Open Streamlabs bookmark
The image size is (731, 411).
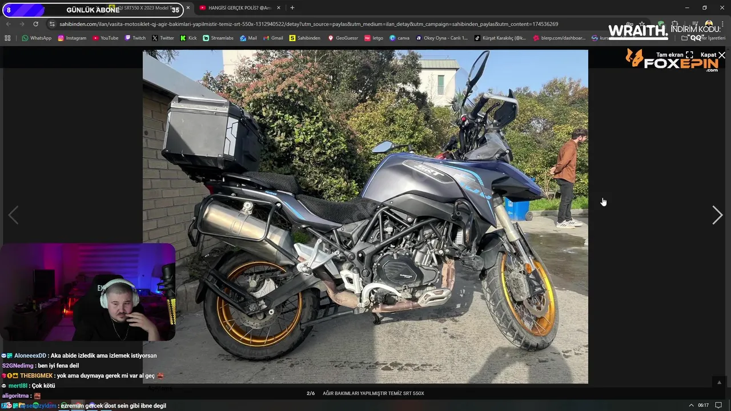[x=218, y=38]
